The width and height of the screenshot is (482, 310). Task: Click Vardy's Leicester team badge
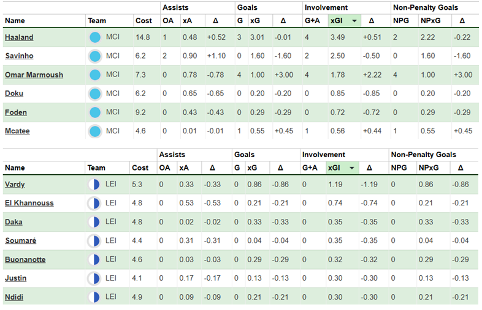coord(94,184)
